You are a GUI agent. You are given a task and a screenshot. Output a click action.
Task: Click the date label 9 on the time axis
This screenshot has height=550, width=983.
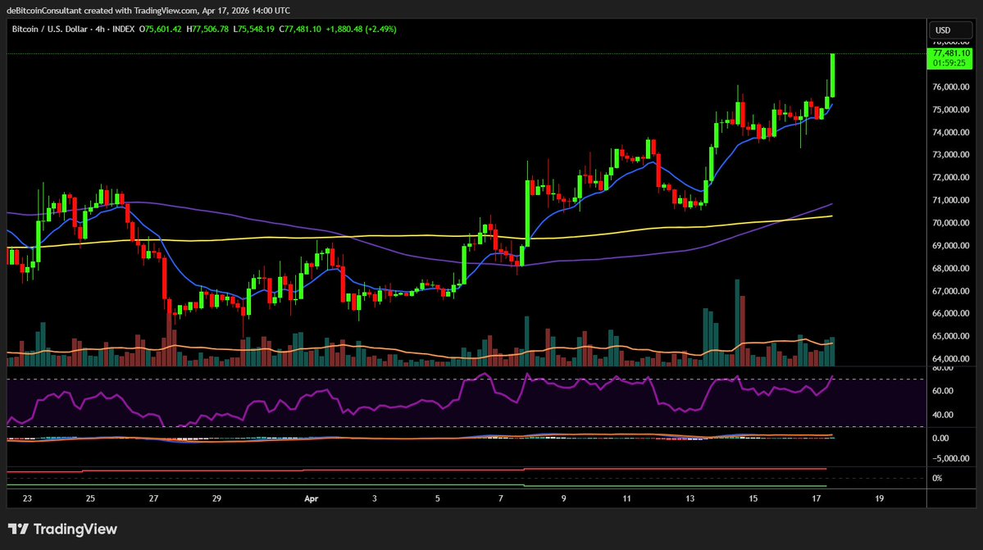coord(563,498)
